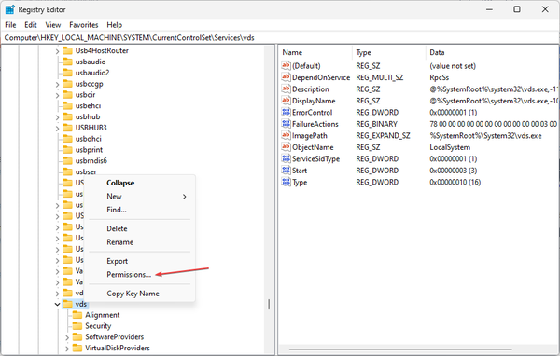This screenshot has height=356, width=560.
Task: Click the horizontal scrollbar in values pane
Action: click(x=400, y=349)
